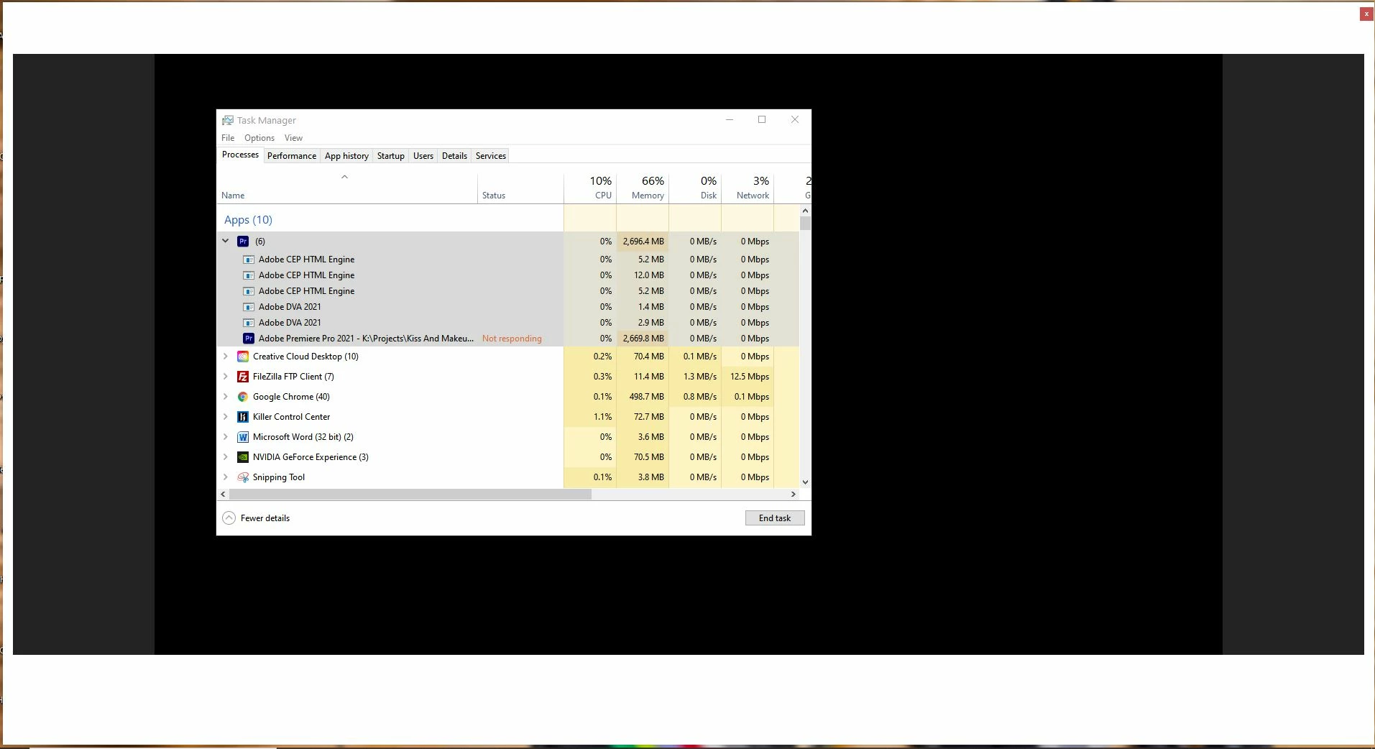Open the Options menu
The height and width of the screenshot is (749, 1375).
[x=259, y=138]
